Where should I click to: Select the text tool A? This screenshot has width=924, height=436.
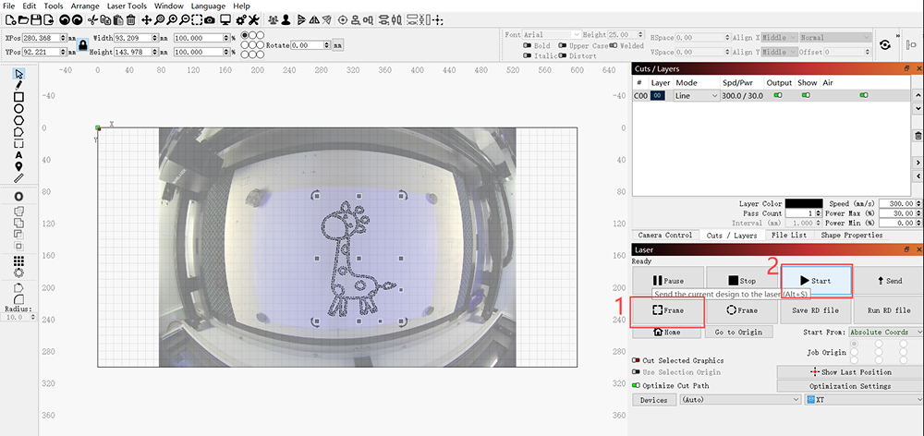point(18,155)
